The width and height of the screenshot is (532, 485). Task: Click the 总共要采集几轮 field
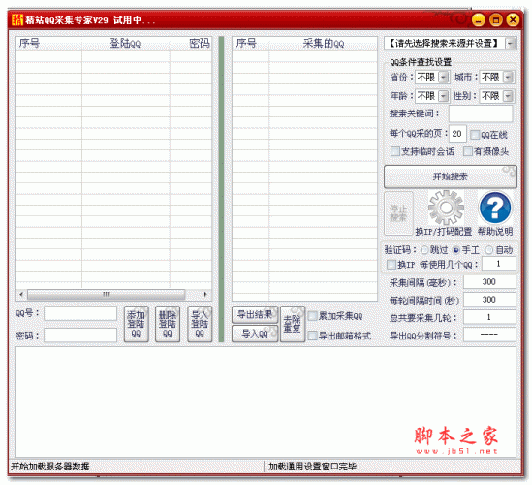[x=489, y=317]
